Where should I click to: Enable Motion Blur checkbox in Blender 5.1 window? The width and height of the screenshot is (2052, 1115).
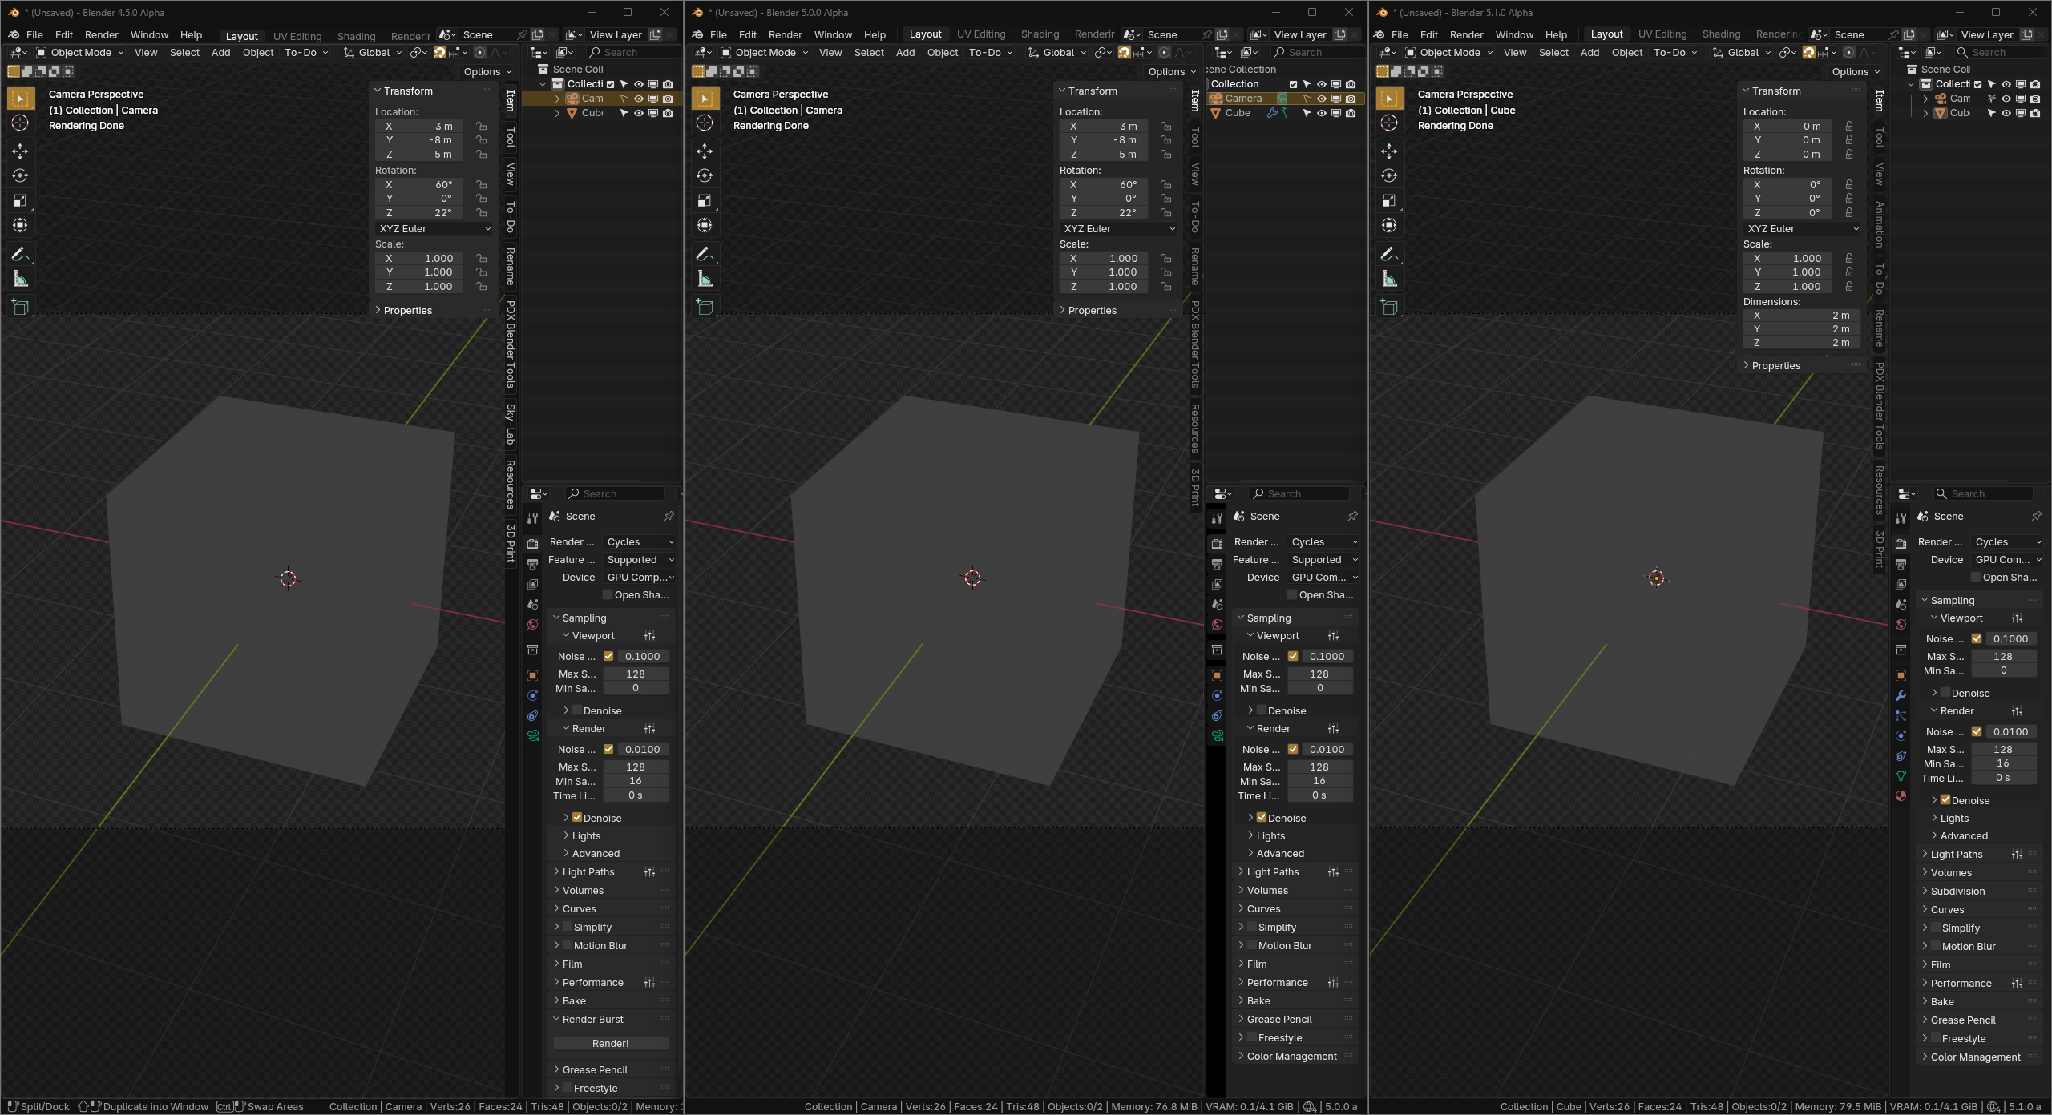click(x=1934, y=946)
